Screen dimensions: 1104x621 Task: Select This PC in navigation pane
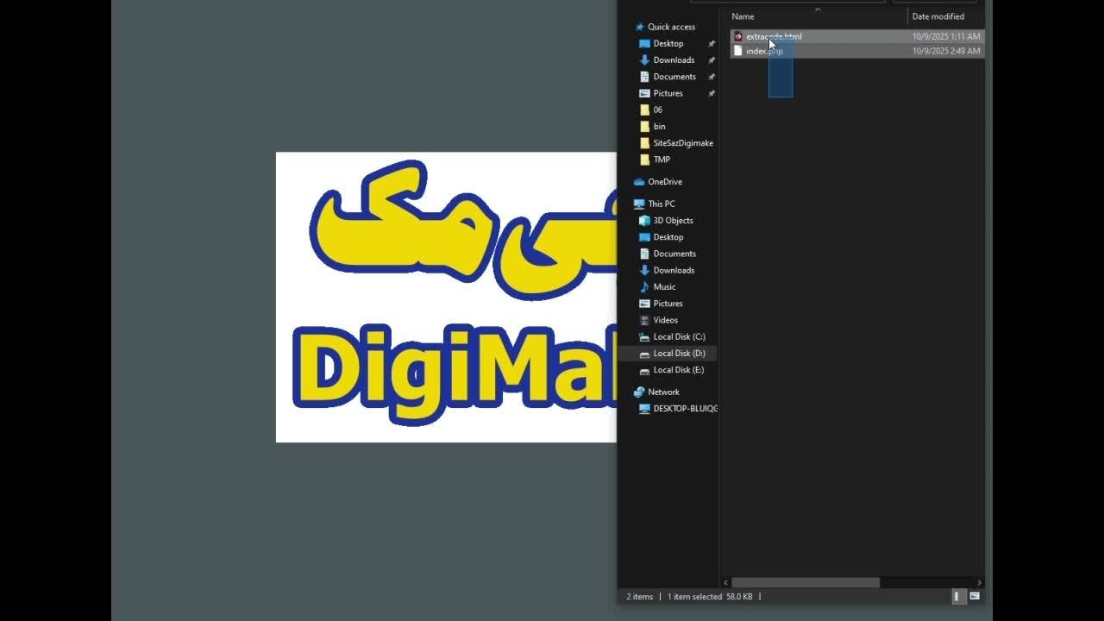(661, 204)
